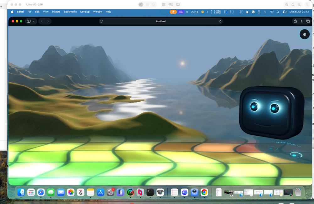The image size is (314, 204).
Task: Open Control Center from menu bar
Action: pos(284,12)
